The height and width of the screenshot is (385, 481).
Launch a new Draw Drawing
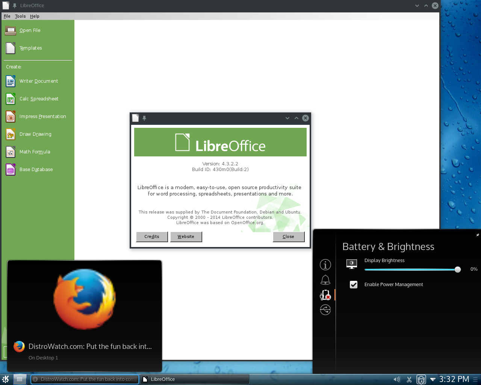pyautogui.click(x=29, y=134)
